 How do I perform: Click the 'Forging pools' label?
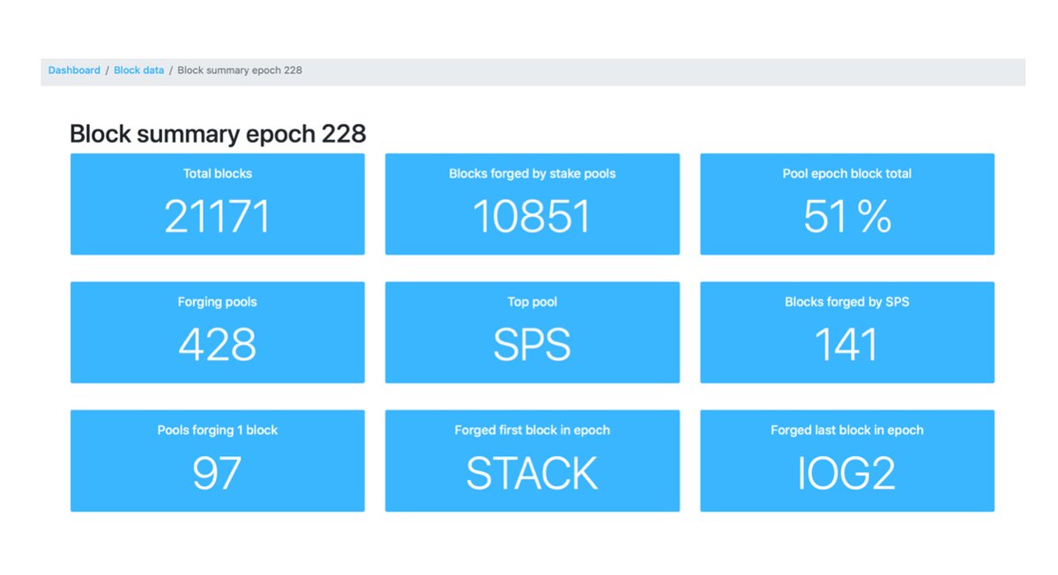[x=218, y=302]
